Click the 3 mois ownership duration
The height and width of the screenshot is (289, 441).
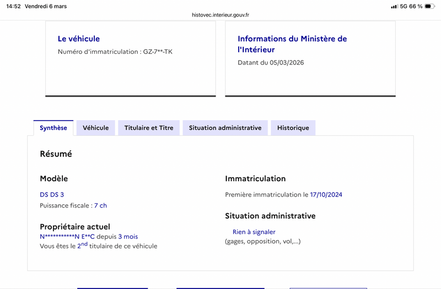click(x=128, y=237)
